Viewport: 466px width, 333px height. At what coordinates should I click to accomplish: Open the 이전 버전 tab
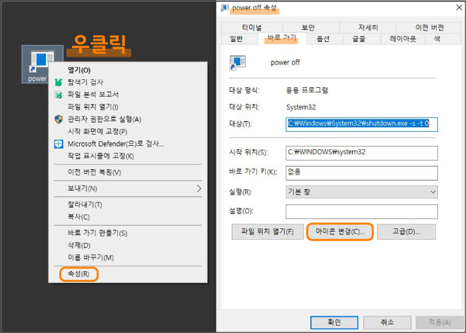click(x=429, y=28)
